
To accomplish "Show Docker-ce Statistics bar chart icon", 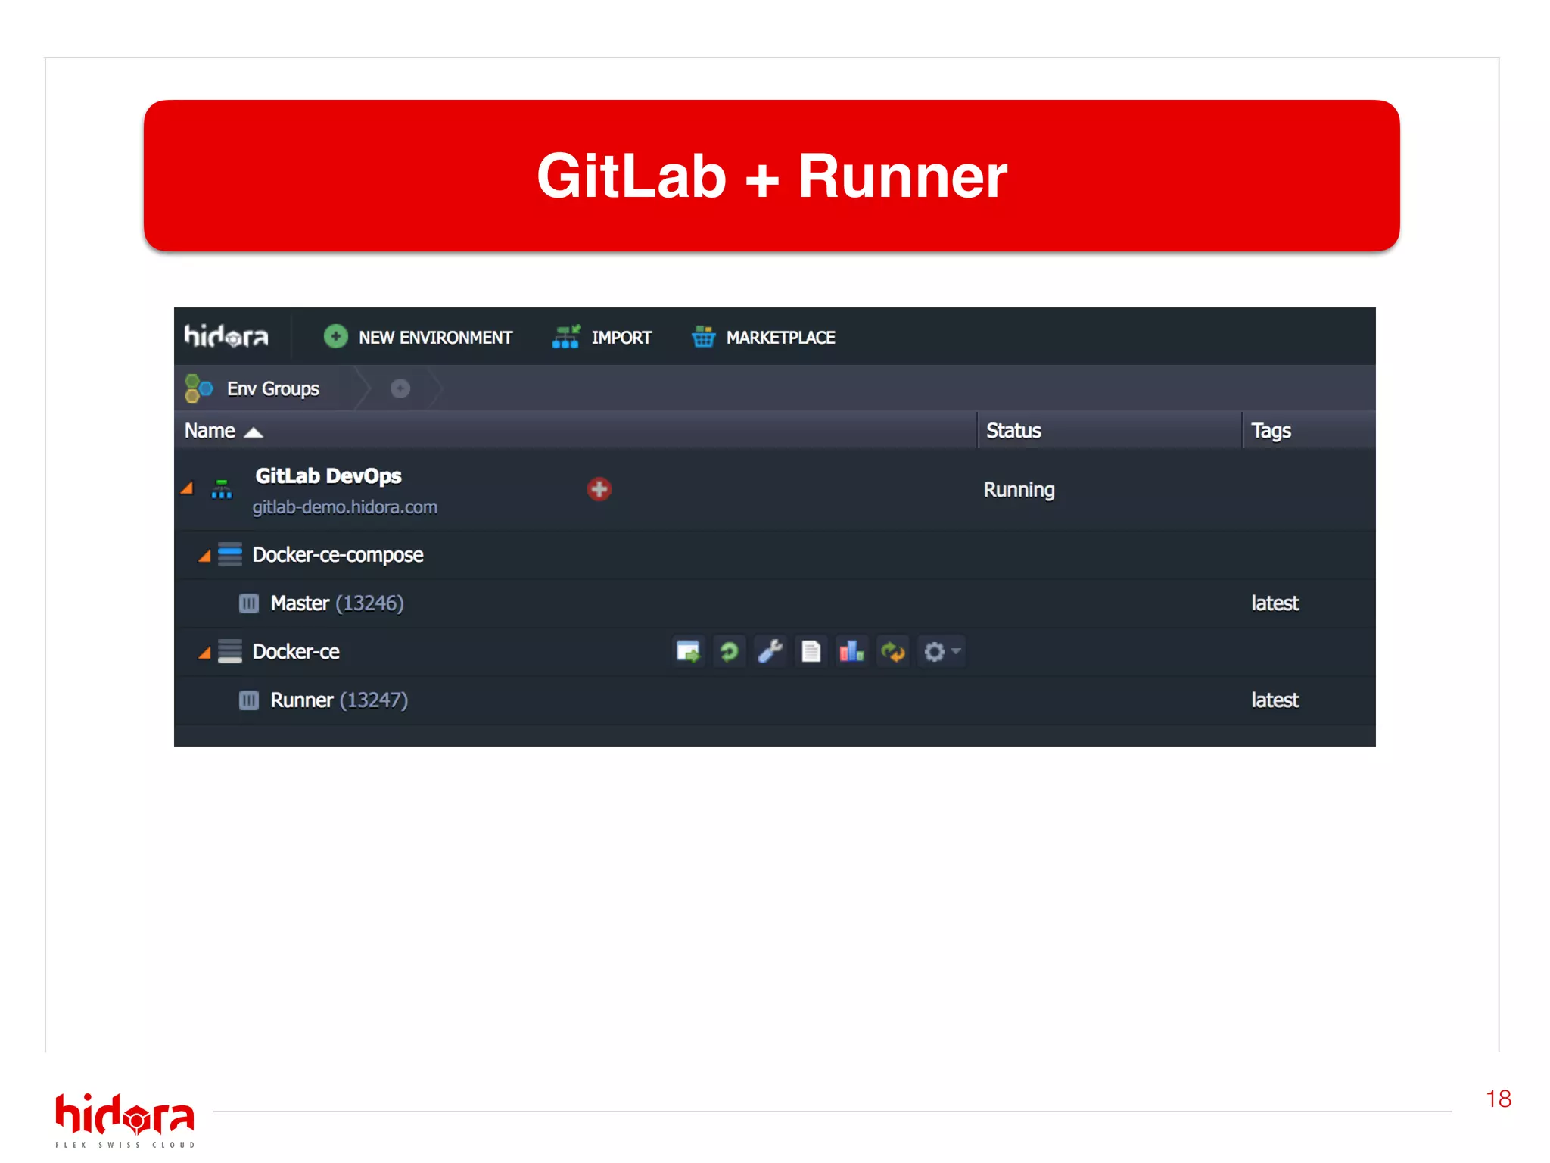I will point(852,651).
